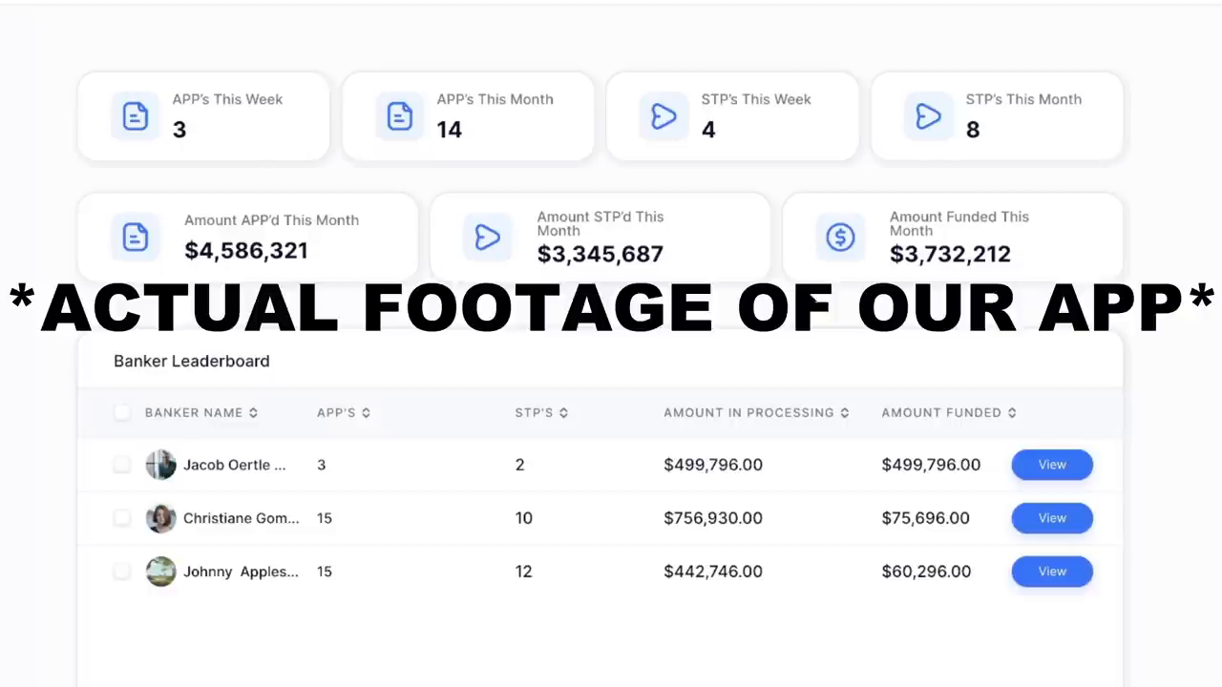Click the $442,746.00 processing amount
Viewport: 1222px width, 687px height.
tap(713, 572)
